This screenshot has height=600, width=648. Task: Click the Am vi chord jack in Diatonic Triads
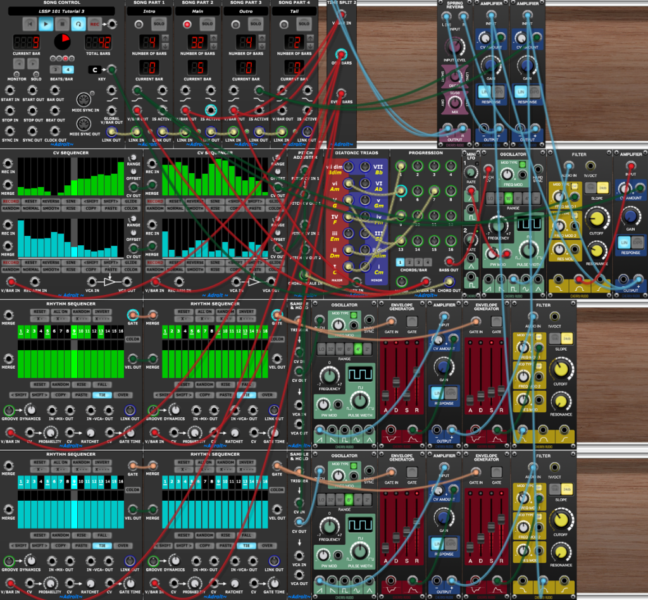coord(349,183)
